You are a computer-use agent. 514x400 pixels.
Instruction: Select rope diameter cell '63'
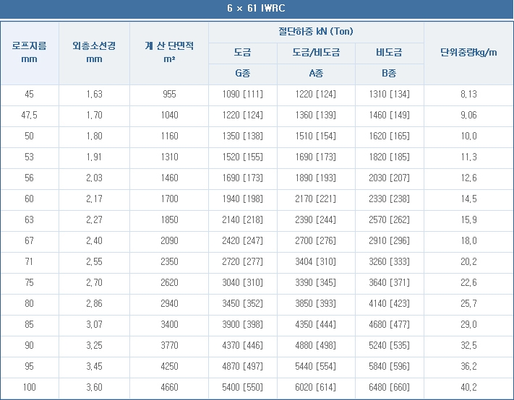click(x=29, y=219)
